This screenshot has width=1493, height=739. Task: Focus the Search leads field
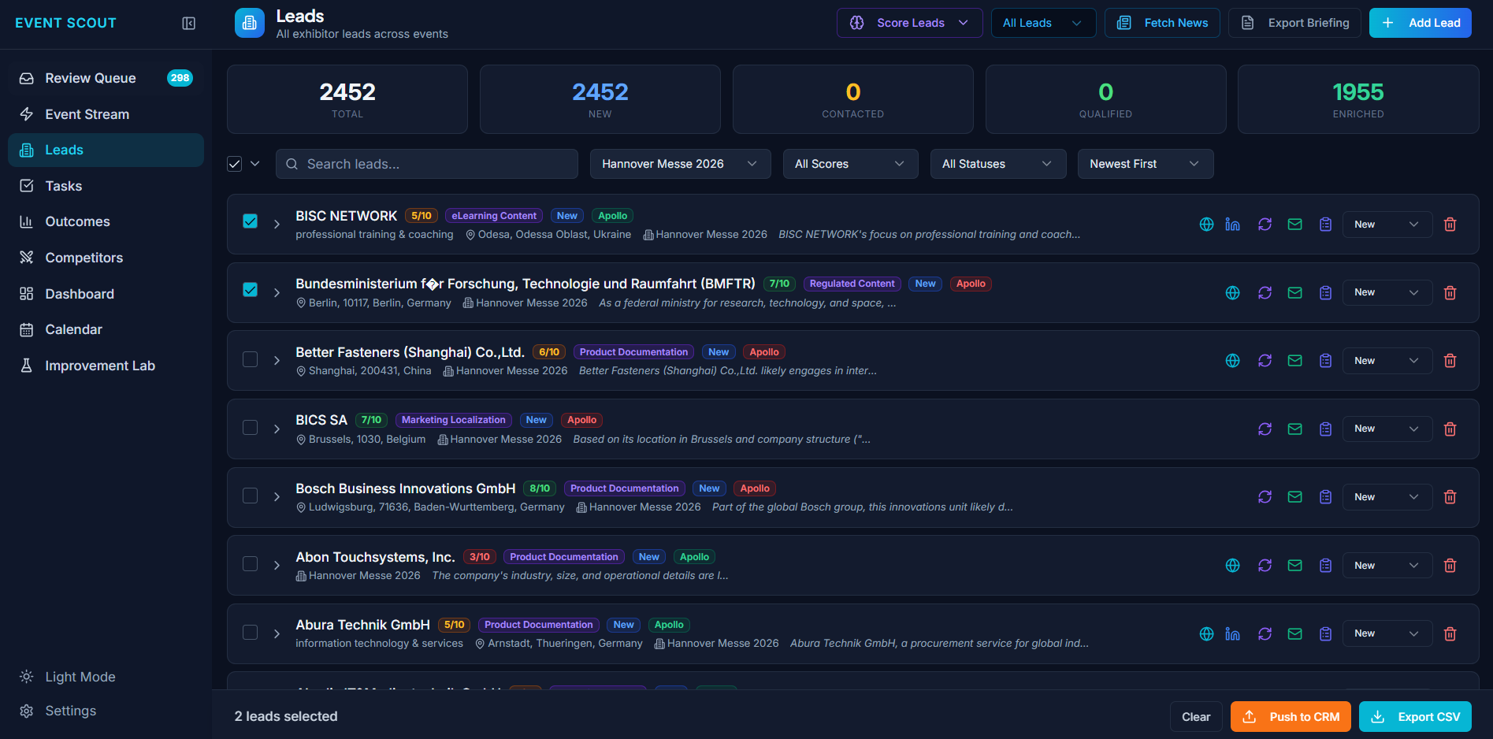426,164
